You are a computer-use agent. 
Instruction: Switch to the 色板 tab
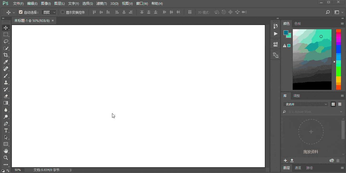coord(298,23)
